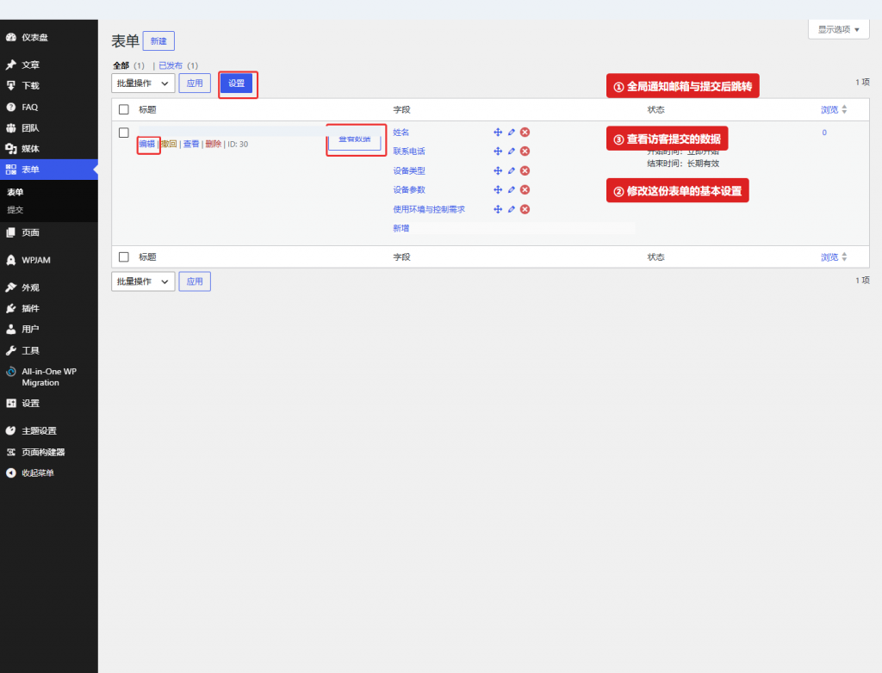Click the 设置 icon in the sidebar
The image size is (882, 673).
click(x=10, y=403)
